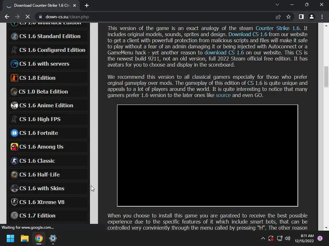Viewport: 329px width, 246px height.
Task: Click the grayed-out forward navigation arrow
Action: (x=17, y=17)
